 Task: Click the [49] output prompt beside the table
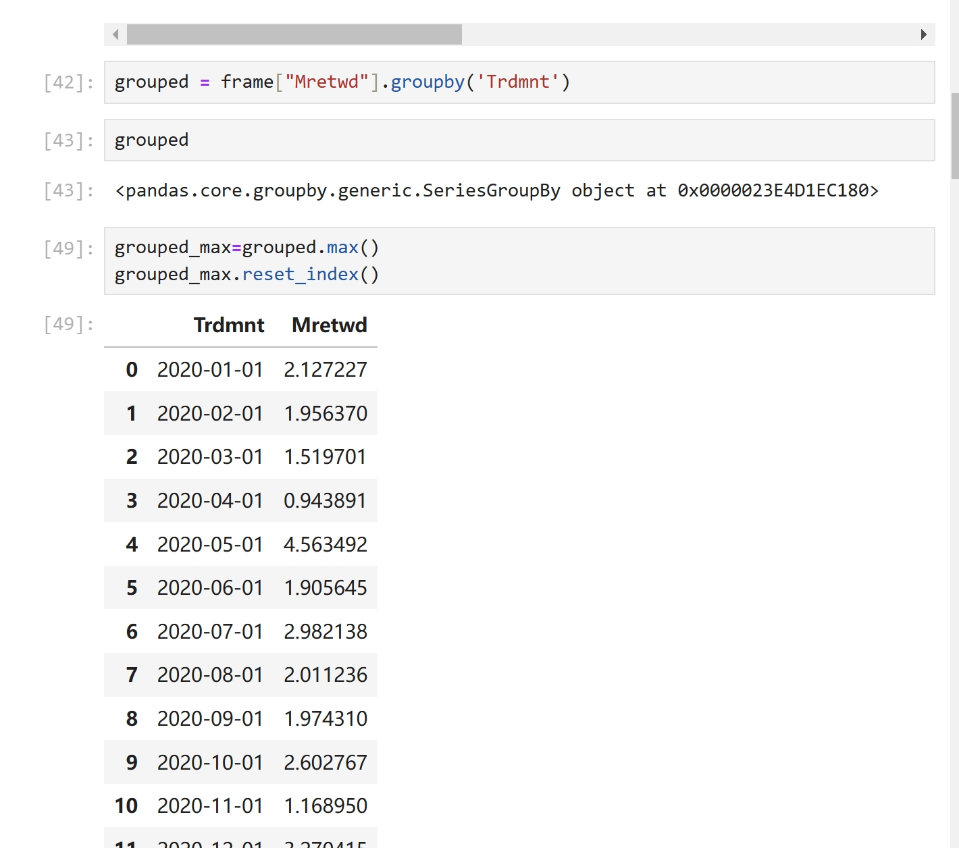[68, 325]
